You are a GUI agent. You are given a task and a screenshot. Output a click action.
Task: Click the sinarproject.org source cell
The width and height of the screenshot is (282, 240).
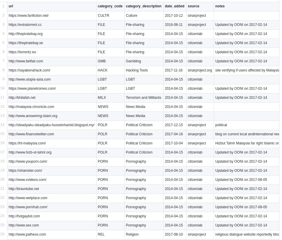point(200,70)
